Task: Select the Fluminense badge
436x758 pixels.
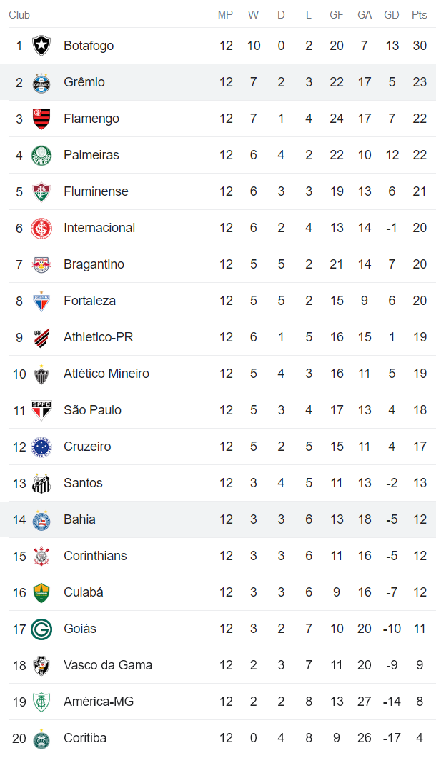Action: 42,191
